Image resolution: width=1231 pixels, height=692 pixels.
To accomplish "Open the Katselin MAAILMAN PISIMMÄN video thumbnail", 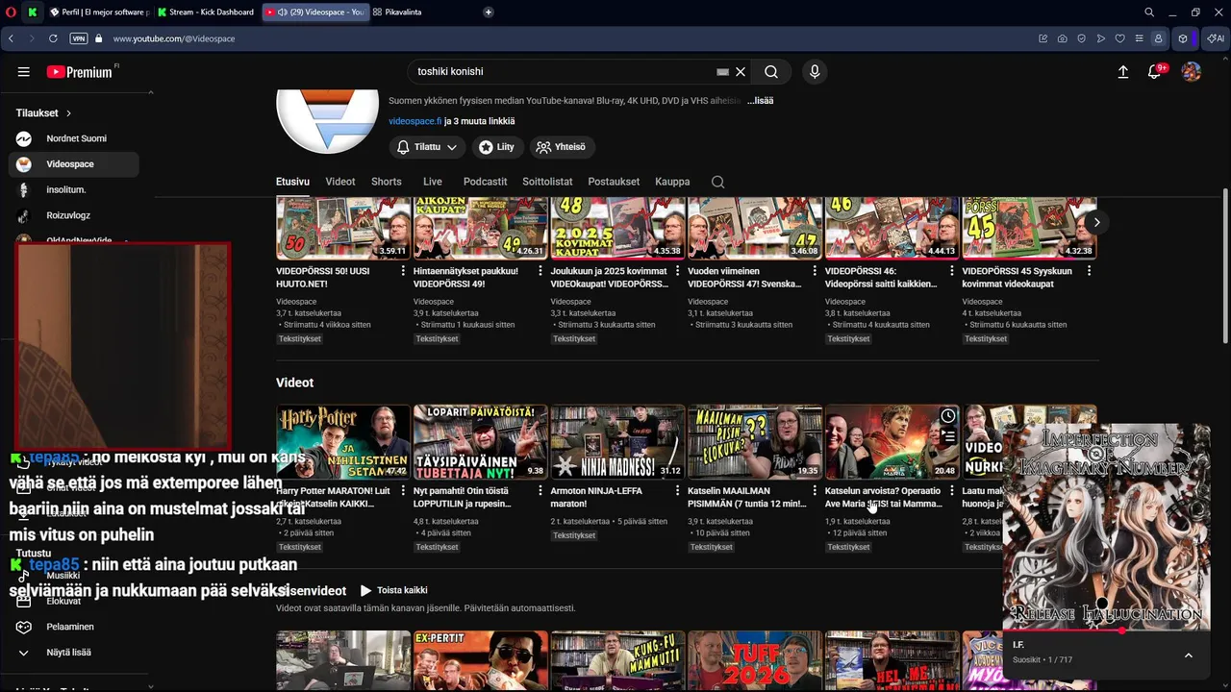I will pos(755,442).
